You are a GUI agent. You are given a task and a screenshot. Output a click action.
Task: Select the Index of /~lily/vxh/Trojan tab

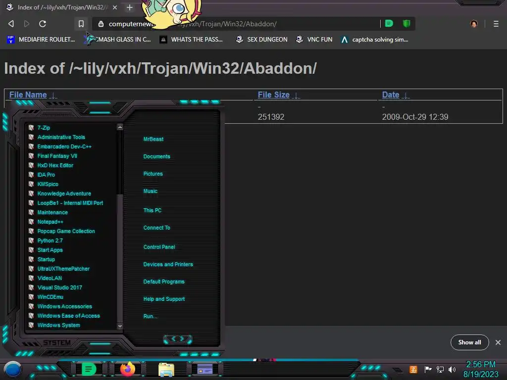(x=61, y=7)
